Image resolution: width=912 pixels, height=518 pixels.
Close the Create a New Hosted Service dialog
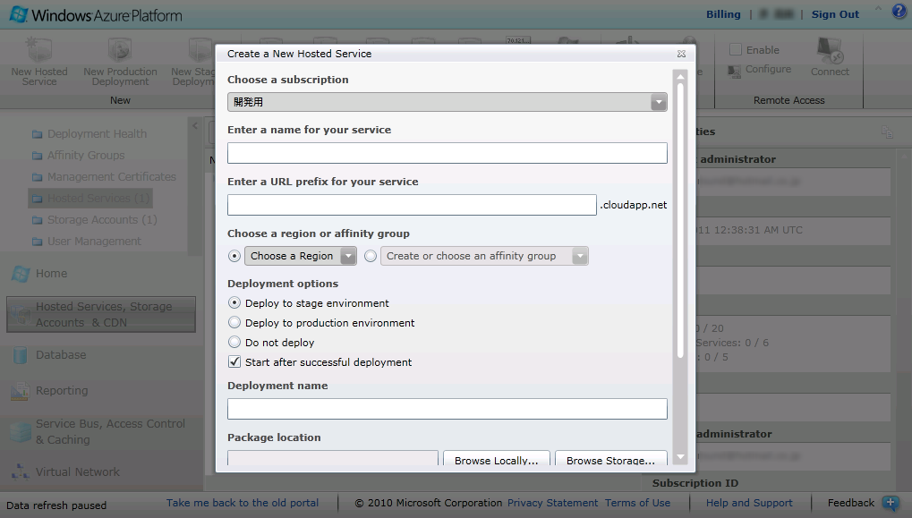click(x=681, y=54)
